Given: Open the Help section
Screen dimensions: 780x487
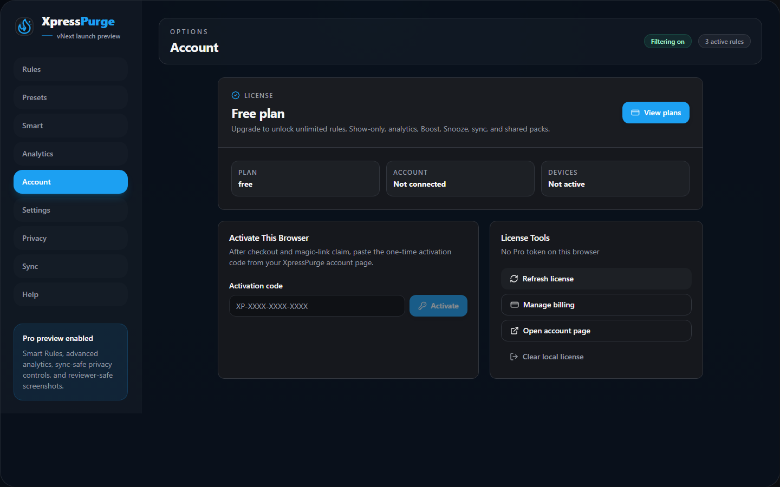Looking at the screenshot, I should pos(70,294).
